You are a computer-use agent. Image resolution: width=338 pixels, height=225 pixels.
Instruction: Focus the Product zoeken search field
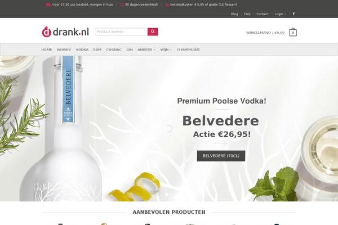click(x=121, y=31)
